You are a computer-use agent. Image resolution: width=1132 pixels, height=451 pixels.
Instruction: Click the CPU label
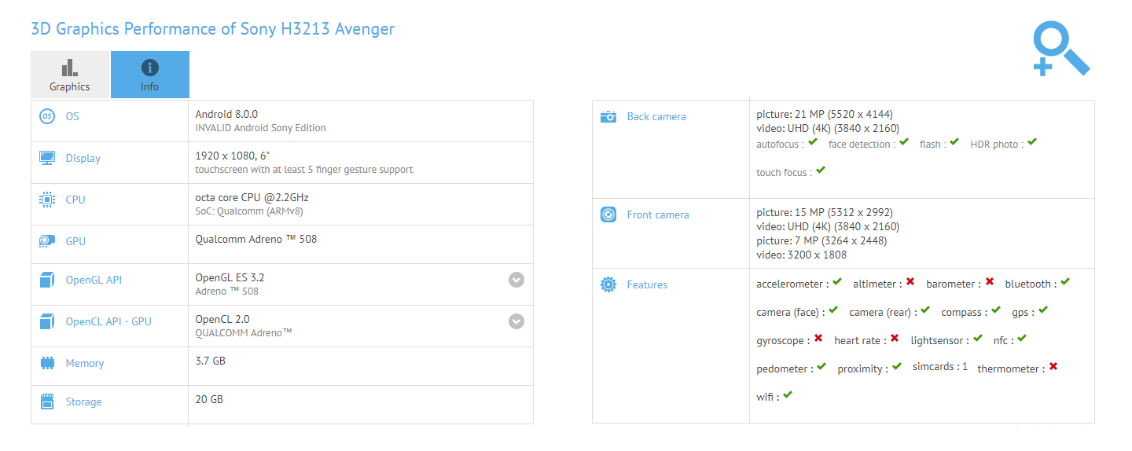pyautogui.click(x=75, y=200)
